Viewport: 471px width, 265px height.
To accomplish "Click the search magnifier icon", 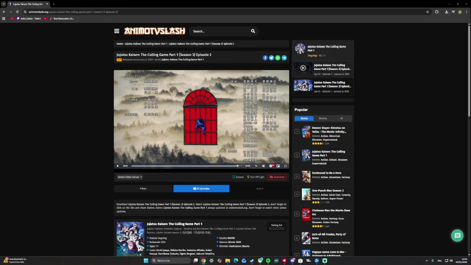I will [x=253, y=31].
